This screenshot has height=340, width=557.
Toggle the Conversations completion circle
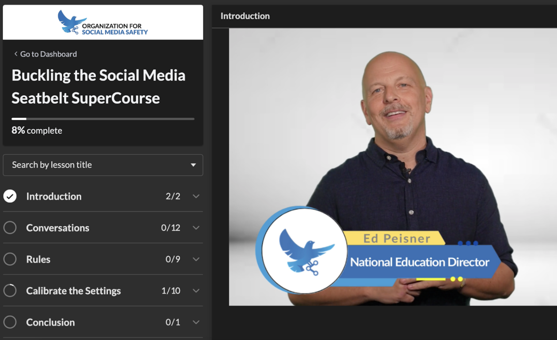pos(10,228)
